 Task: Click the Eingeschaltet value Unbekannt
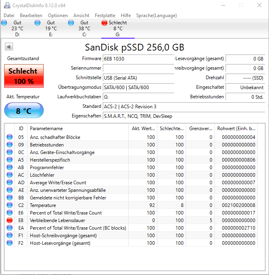pyautogui.click(x=245, y=87)
